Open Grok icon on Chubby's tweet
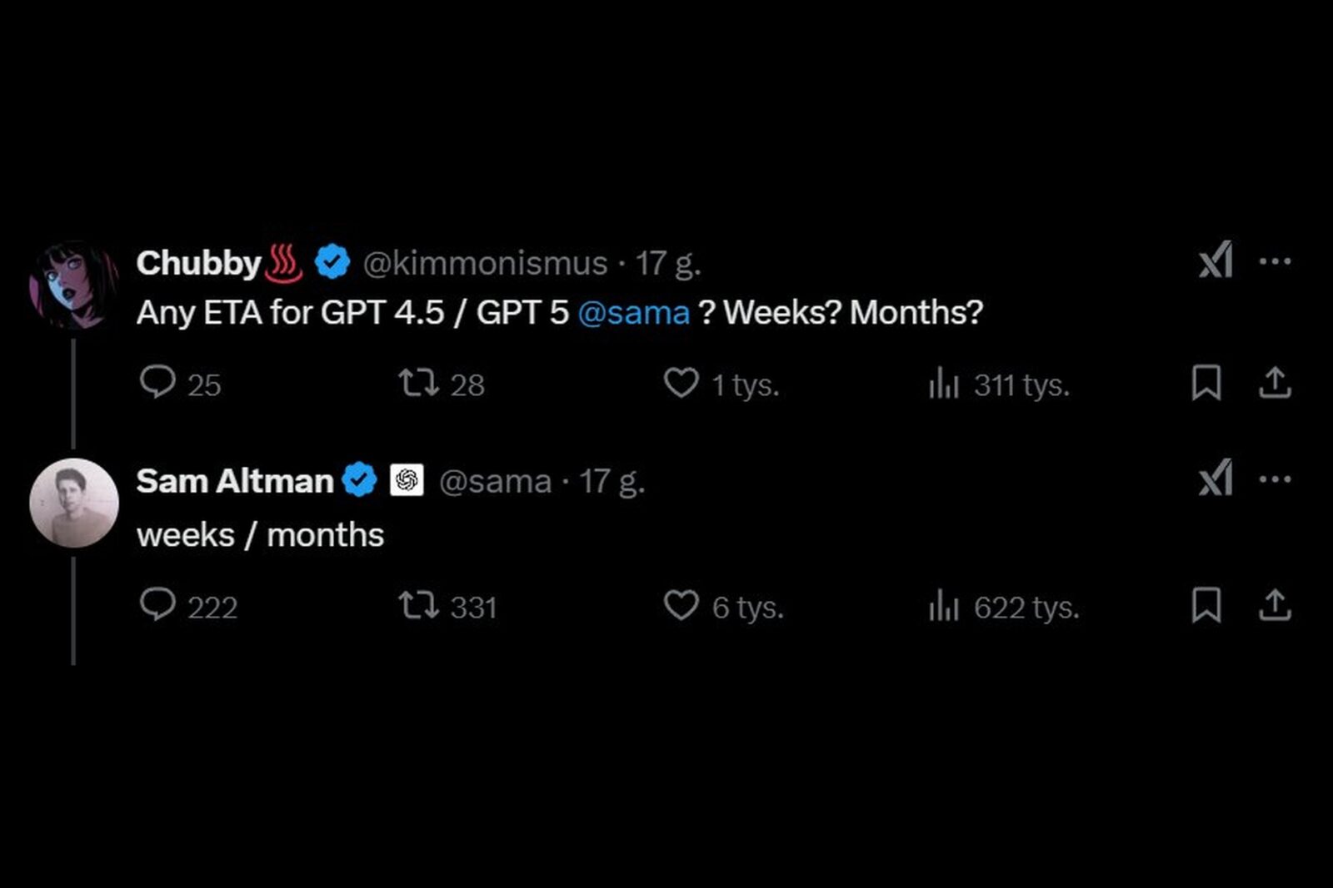The height and width of the screenshot is (888, 1333). [x=1216, y=261]
